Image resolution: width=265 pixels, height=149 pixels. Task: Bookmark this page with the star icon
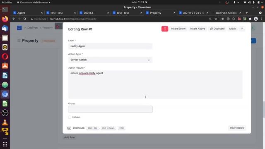[216, 19]
